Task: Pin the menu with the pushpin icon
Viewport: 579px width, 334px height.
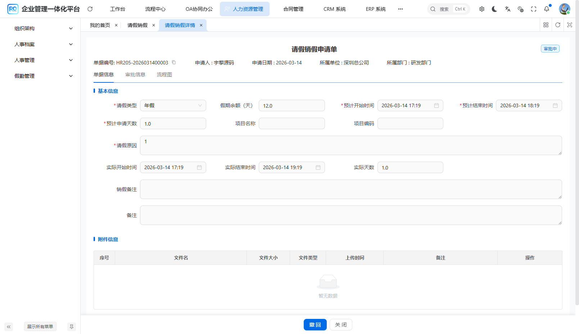Action: (72, 326)
